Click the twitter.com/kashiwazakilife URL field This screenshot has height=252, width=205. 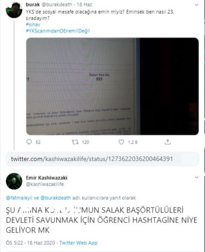pos(102,159)
